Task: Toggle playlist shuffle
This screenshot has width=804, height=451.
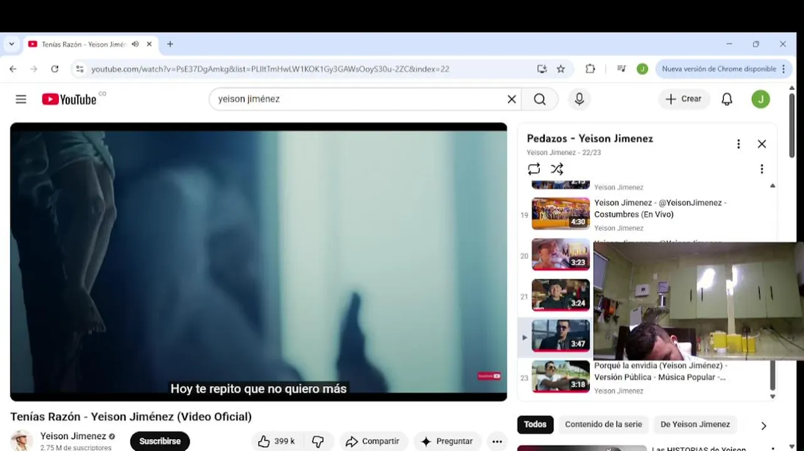Action: coord(557,169)
